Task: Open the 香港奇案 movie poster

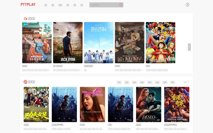Action: coord(177,104)
